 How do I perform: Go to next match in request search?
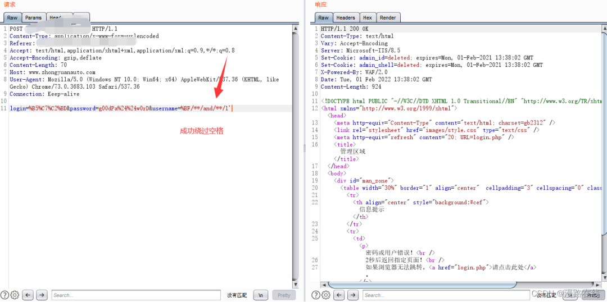42,295
